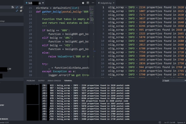Screen dimensions: 186x124
Task: Click the "if bolig == 'BBR':" line
Action: (56, 30)
